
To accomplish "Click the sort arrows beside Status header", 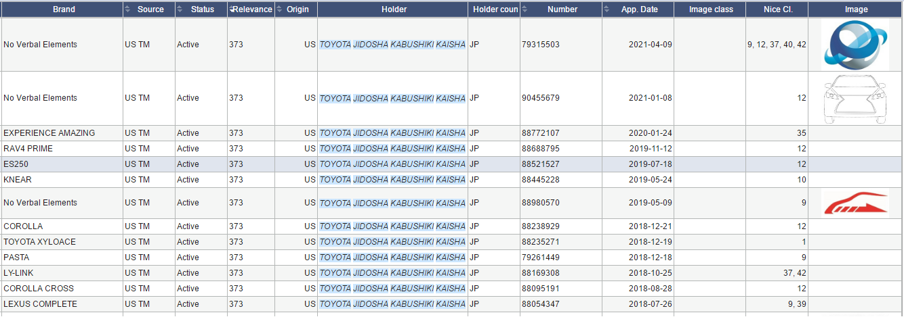I will (x=180, y=9).
